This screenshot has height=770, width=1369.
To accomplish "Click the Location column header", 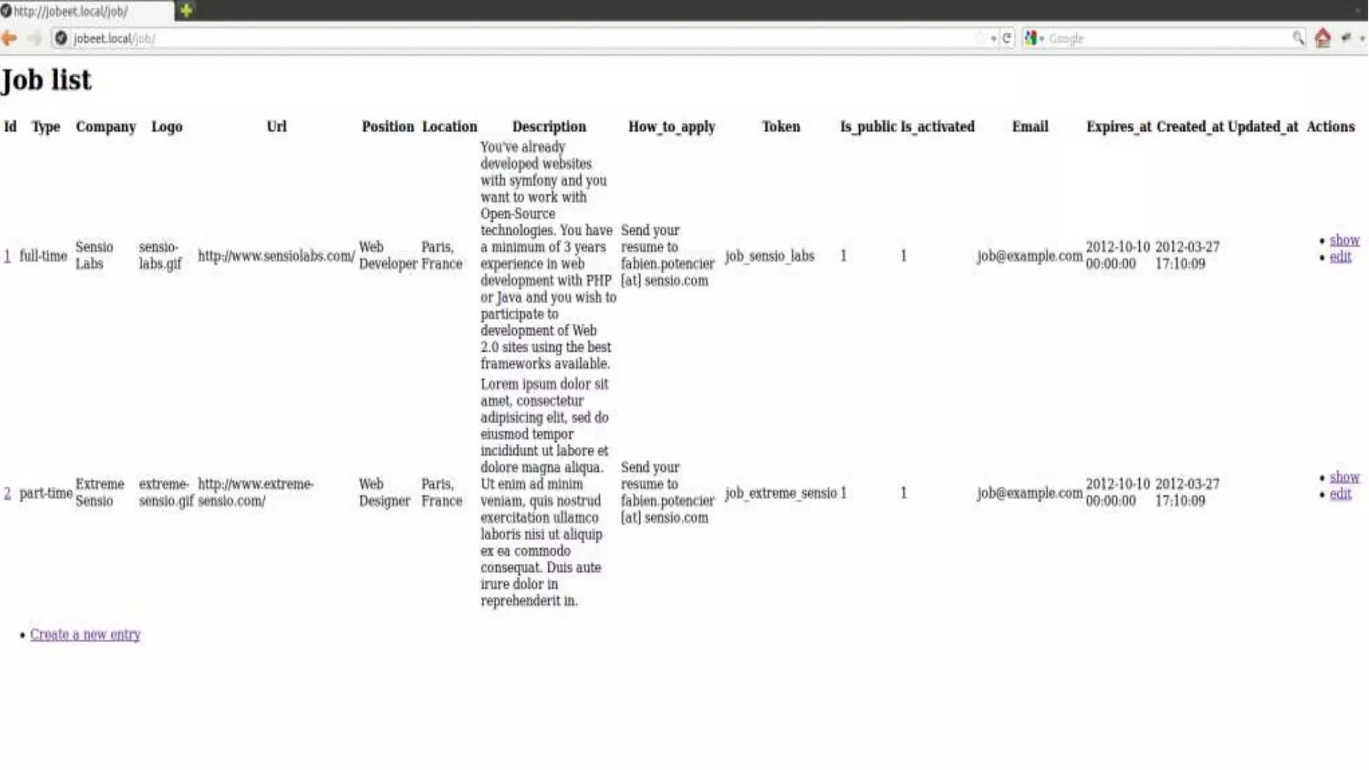I will tap(449, 126).
